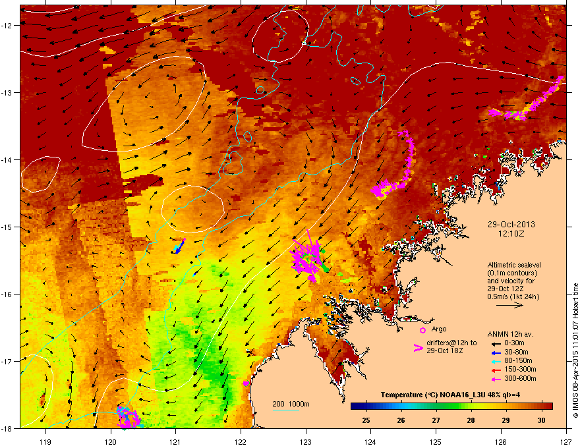580x448 pixels.
Task: Click the longitude axis label 122
Action: point(241,442)
